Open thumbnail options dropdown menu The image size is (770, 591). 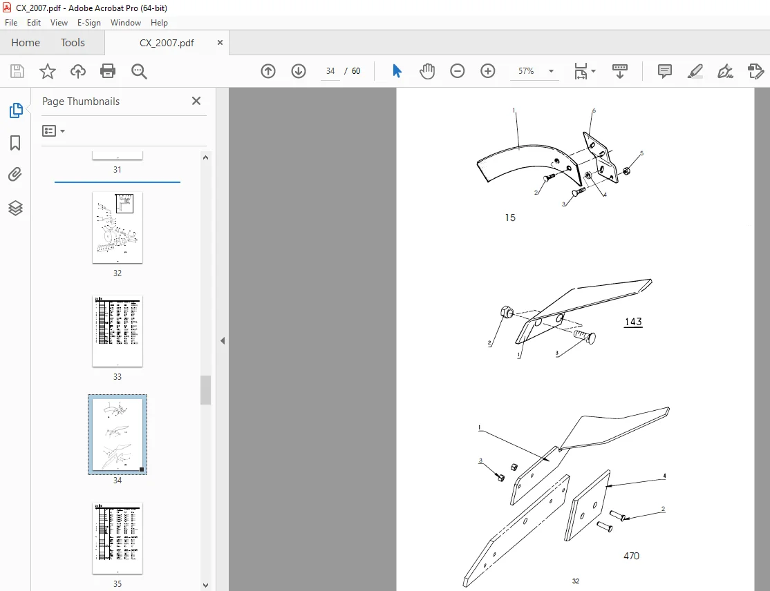click(x=53, y=131)
